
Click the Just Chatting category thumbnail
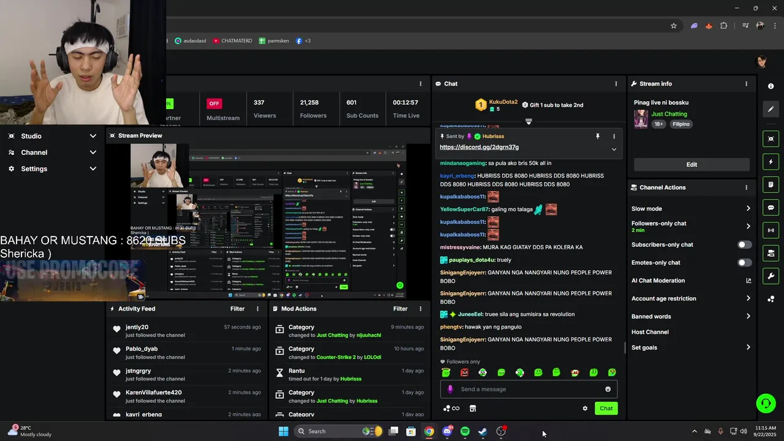tap(641, 119)
